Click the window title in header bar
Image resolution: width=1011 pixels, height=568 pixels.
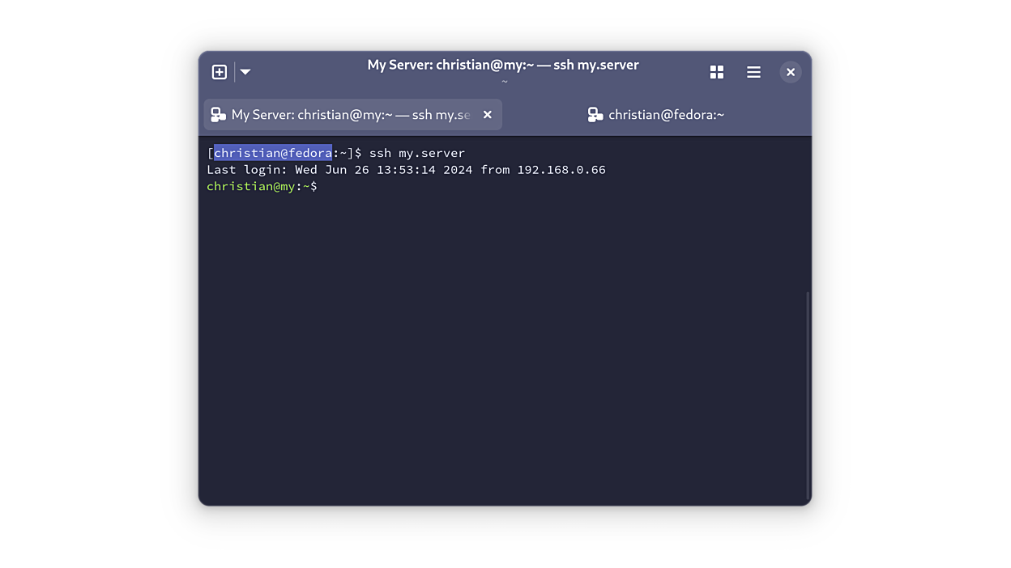pos(503,65)
